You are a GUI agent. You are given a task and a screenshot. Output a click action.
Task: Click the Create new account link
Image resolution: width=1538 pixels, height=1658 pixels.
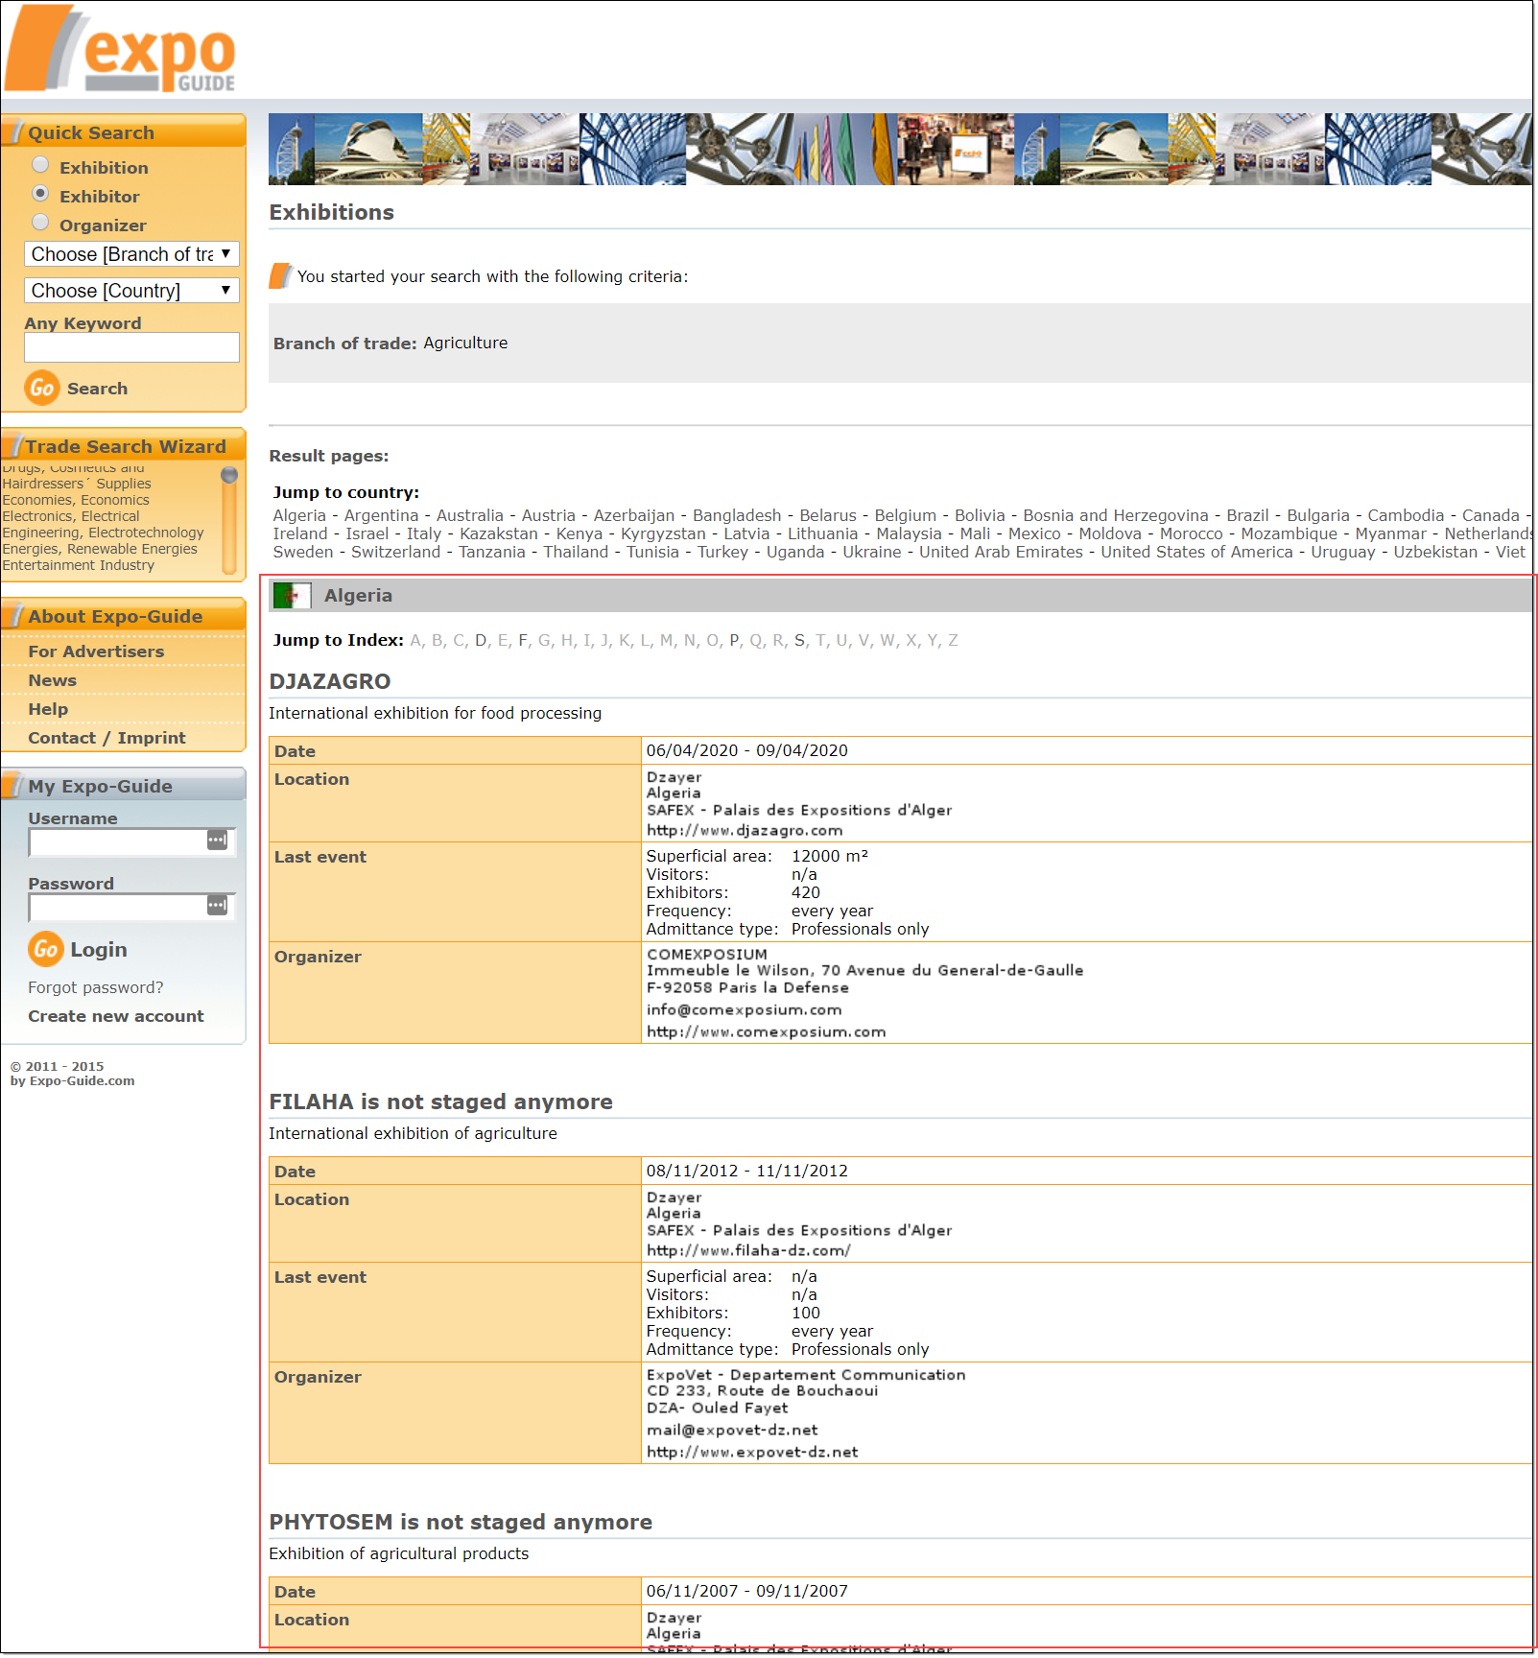115,1015
